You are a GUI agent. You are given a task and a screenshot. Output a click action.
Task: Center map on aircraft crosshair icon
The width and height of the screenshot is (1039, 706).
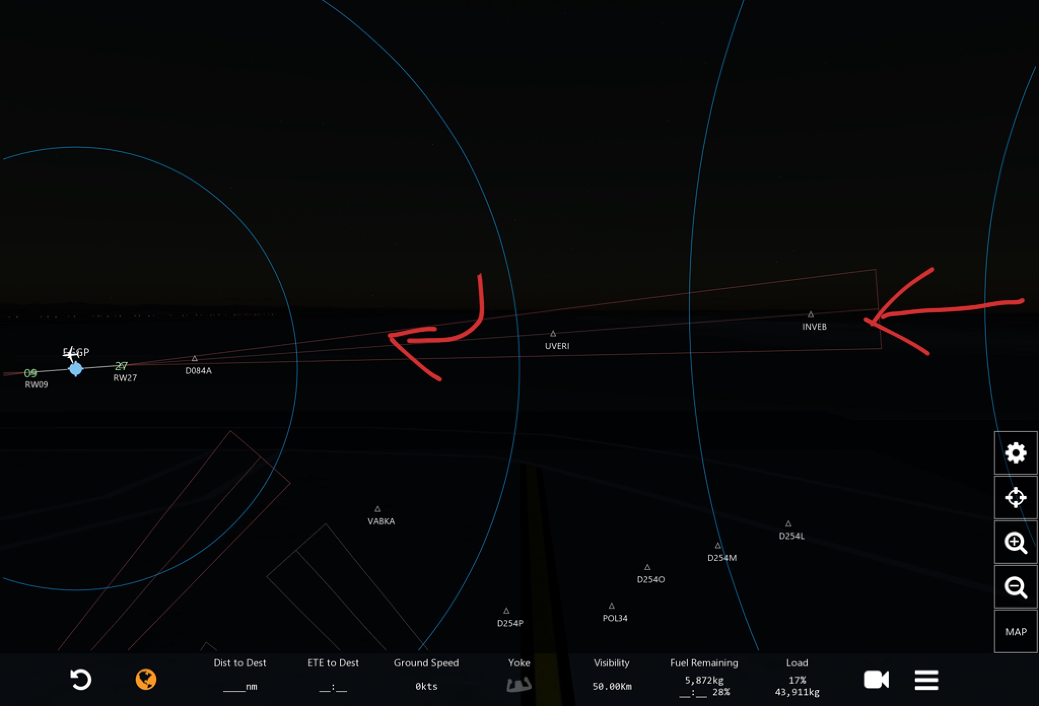[1015, 498]
